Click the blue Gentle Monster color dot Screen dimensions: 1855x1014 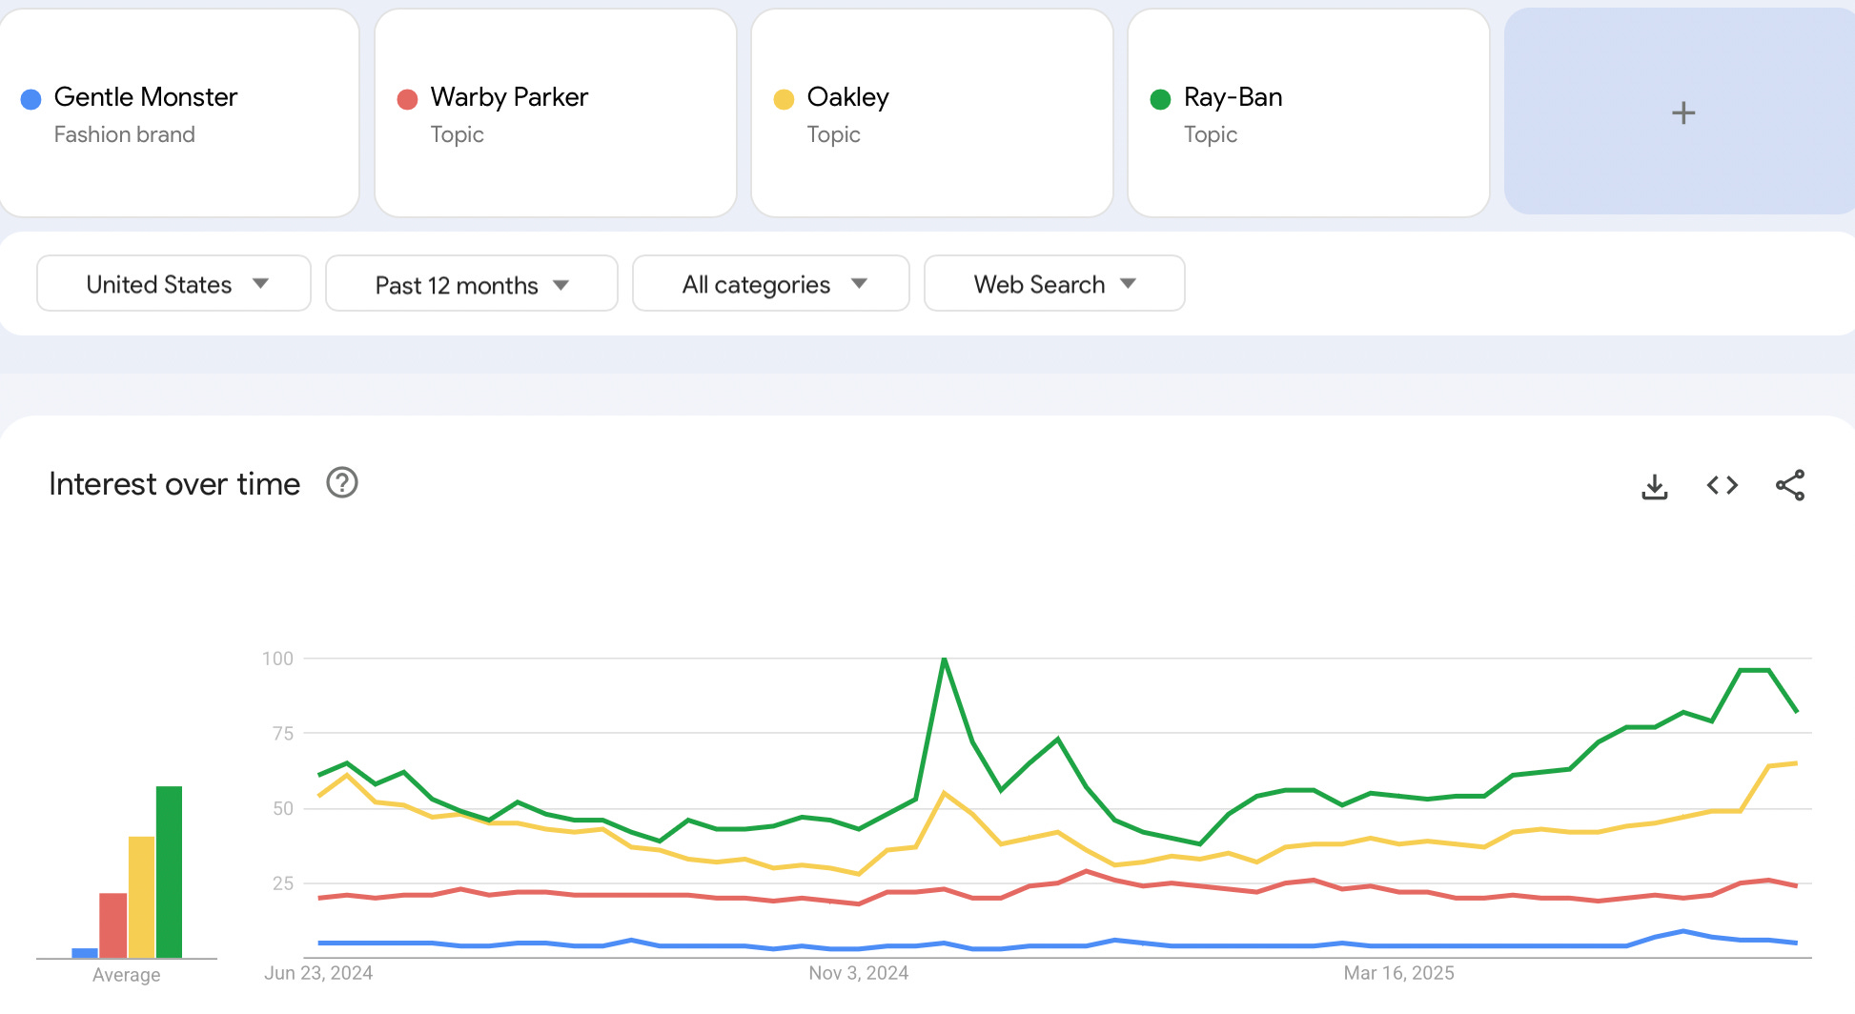tap(31, 99)
